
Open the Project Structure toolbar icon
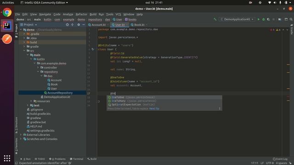pyautogui.click(x=280, y=19)
